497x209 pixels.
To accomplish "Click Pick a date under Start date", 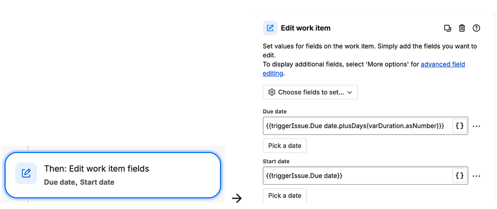I will pyautogui.click(x=285, y=196).
